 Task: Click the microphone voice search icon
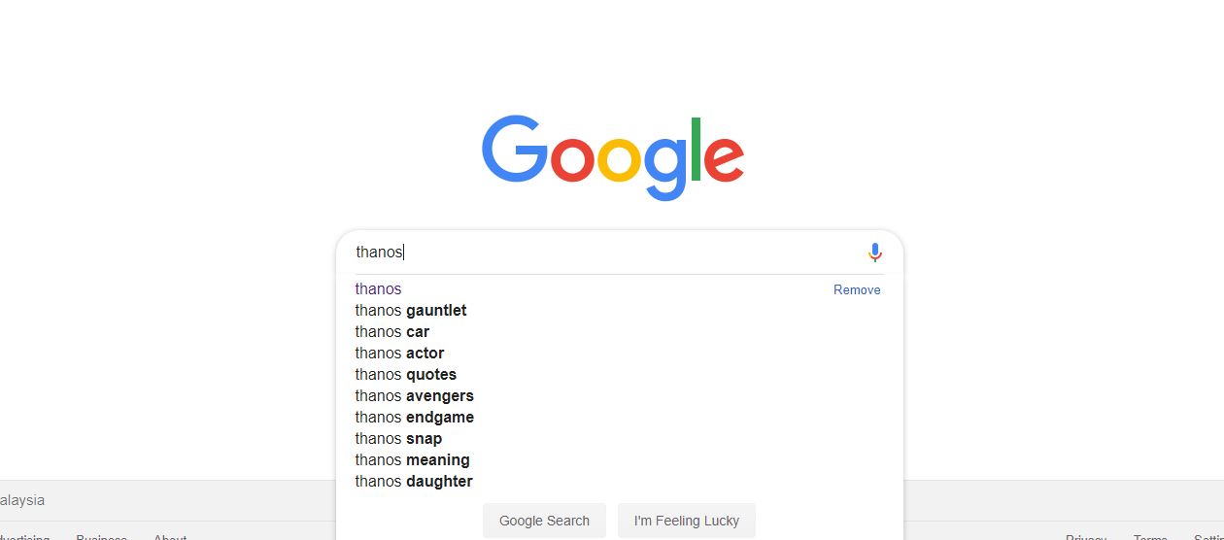875,253
